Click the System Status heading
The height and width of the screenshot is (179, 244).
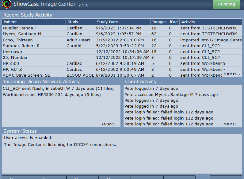(x=20, y=131)
